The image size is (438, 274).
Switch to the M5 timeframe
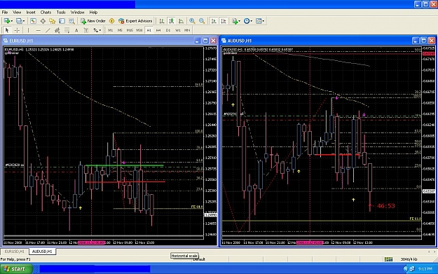point(120,30)
